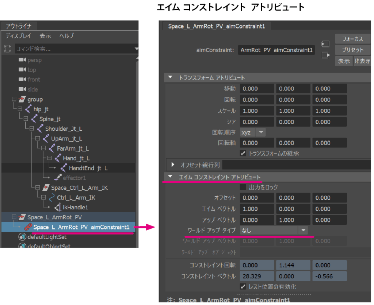
Task: Click the defaultLightSet set icon
Action: (x=23, y=237)
